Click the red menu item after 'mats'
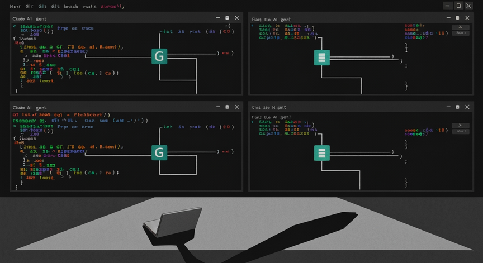The height and width of the screenshot is (263, 483). click(x=112, y=7)
